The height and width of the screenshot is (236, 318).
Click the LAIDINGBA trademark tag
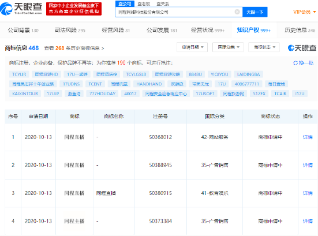(x=248, y=74)
